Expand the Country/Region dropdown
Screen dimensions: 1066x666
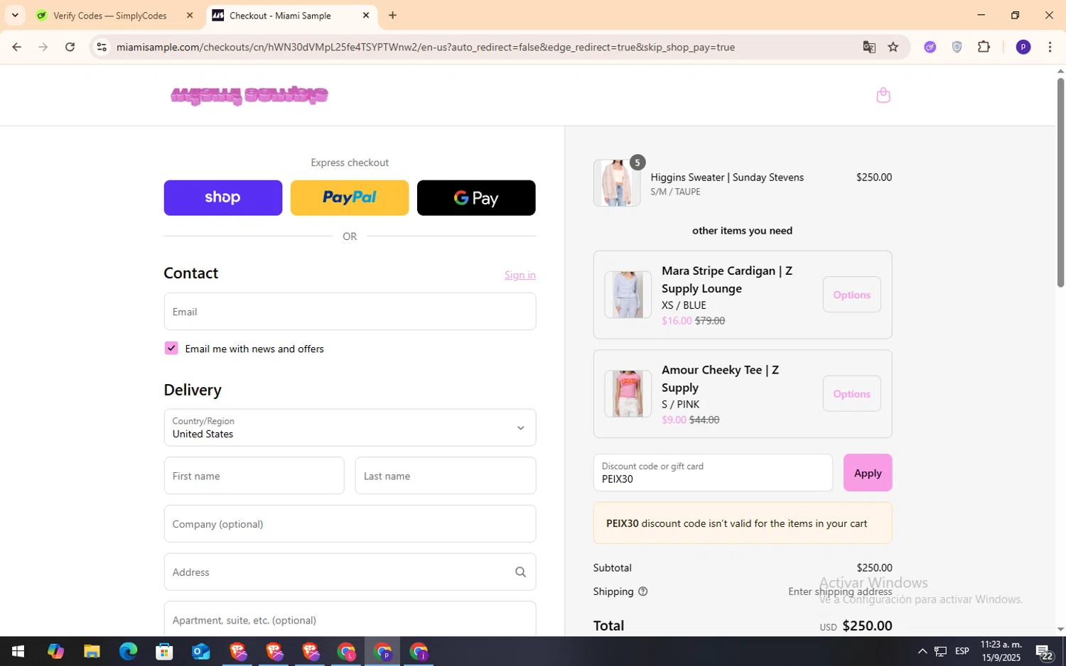[x=350, y=427]
